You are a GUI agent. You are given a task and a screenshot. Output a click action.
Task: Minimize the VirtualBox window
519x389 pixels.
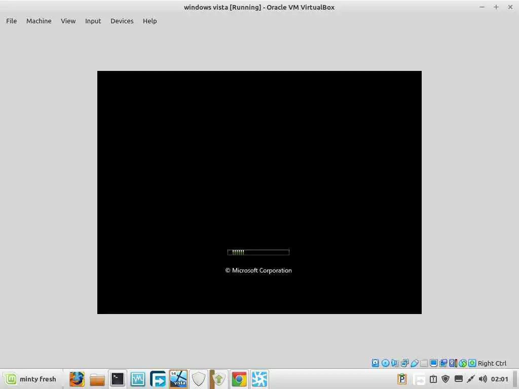pos(482,7)
